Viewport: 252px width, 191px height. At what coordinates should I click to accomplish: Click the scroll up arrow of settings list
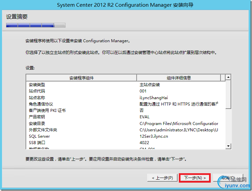pos(228,77)
